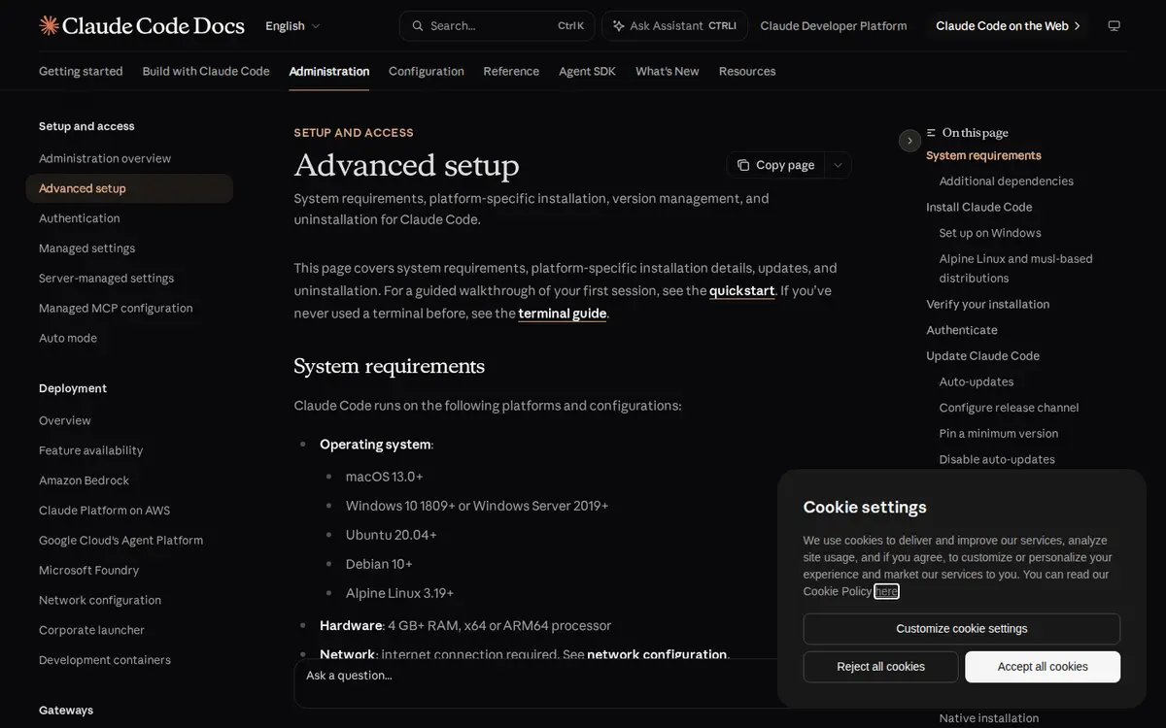Open Managed settings sidebar page

(x=87, y=248)
